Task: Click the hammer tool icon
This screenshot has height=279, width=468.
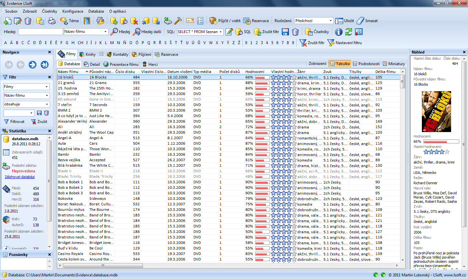Action: (x=178, y=21)
